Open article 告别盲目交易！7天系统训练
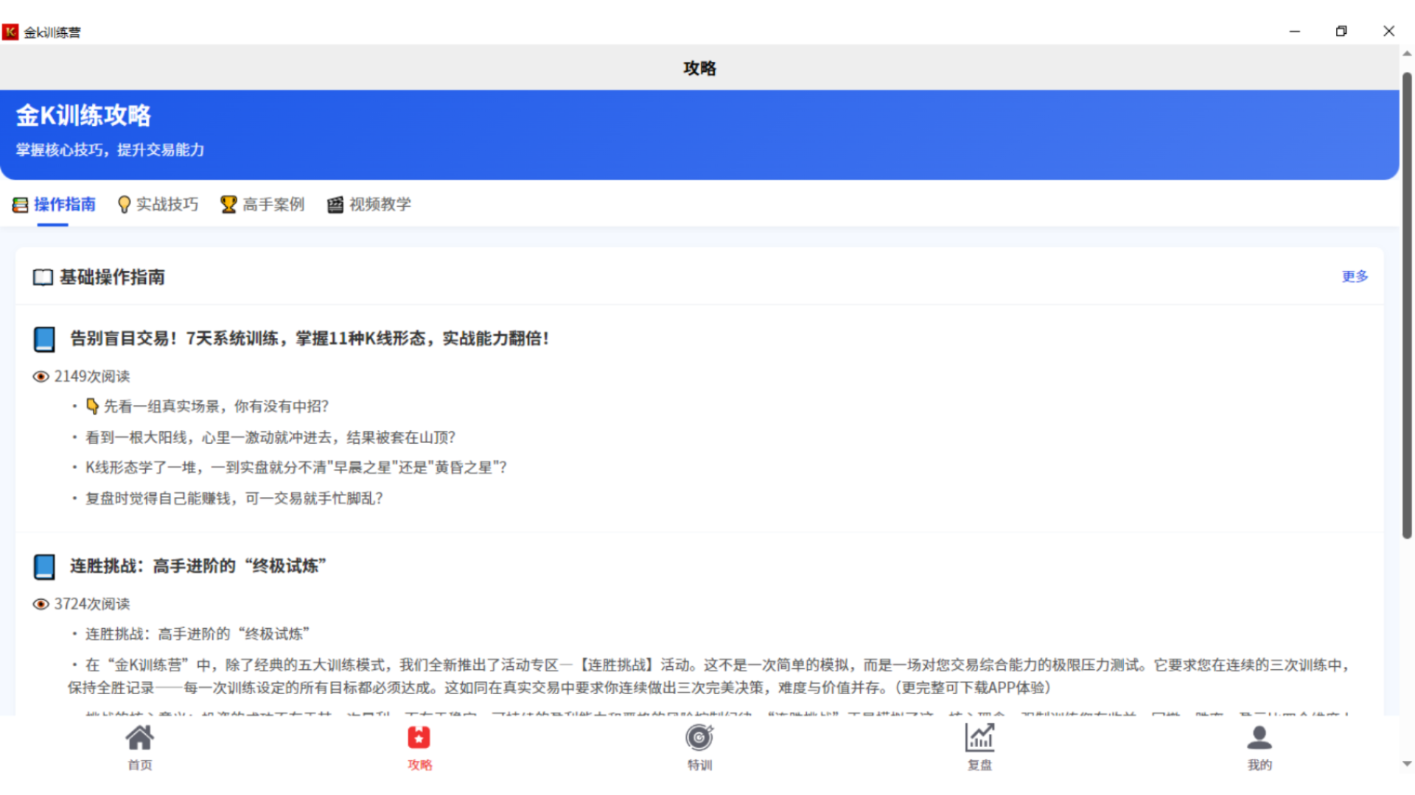The image size is (1415, 795). pos(310,339)
